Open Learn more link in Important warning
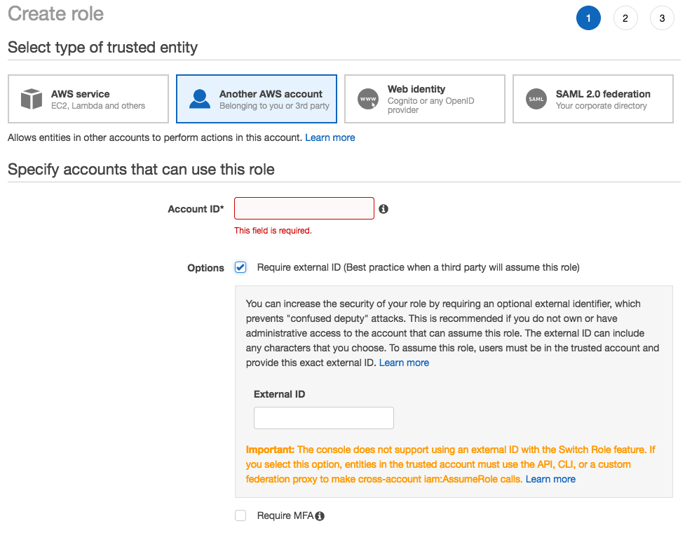692x533 pixels. point(550,479)
